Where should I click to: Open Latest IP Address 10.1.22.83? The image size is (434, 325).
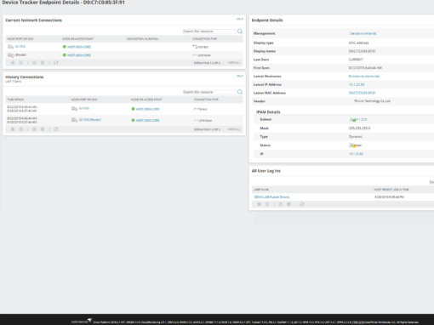click(357, 84)
